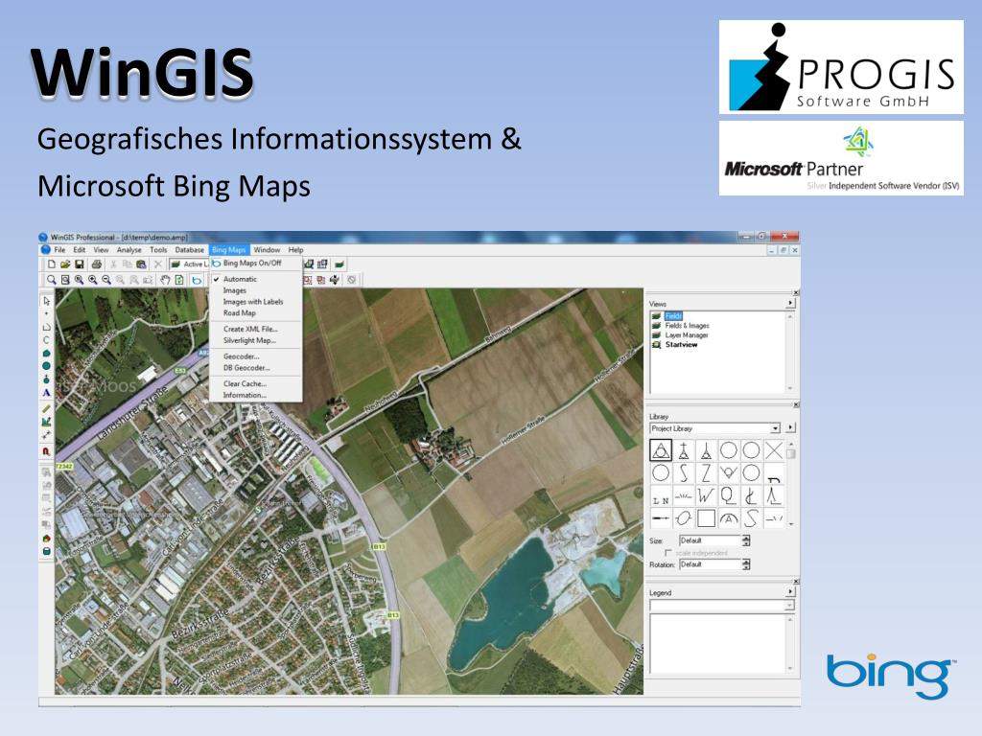This screenshot has width=982, height=736.
Task: Select the arc 'C' drawing tool
Action: coord(46,340)
